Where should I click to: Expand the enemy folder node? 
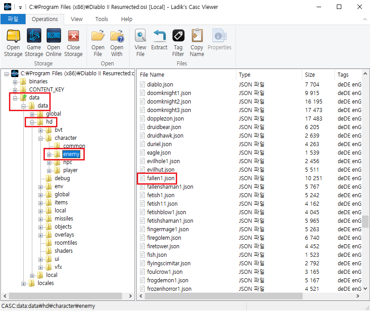click(49, 155)
